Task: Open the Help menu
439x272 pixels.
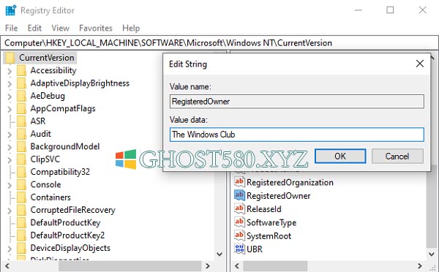Action: (131, 28)
